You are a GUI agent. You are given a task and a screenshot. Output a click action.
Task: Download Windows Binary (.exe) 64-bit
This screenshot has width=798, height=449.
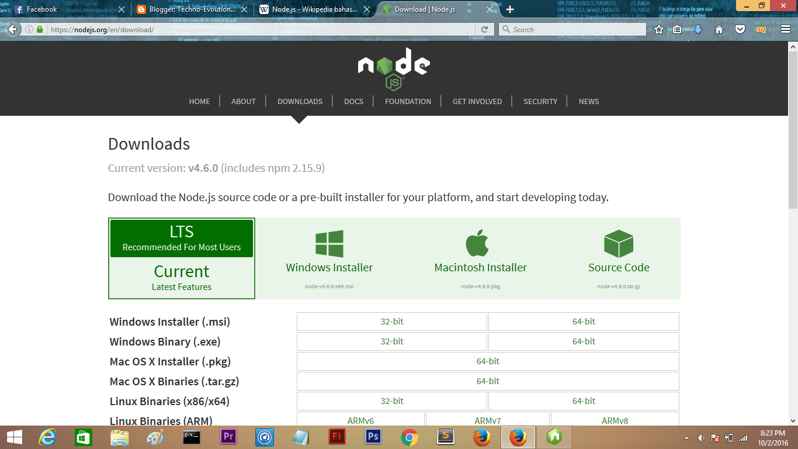[584, 341]
